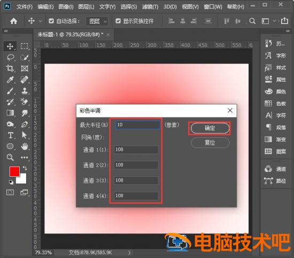Viewport: 294px width, 258px height.
Task: Select the Rectangular Marquee tool
Action: [25, 46]
